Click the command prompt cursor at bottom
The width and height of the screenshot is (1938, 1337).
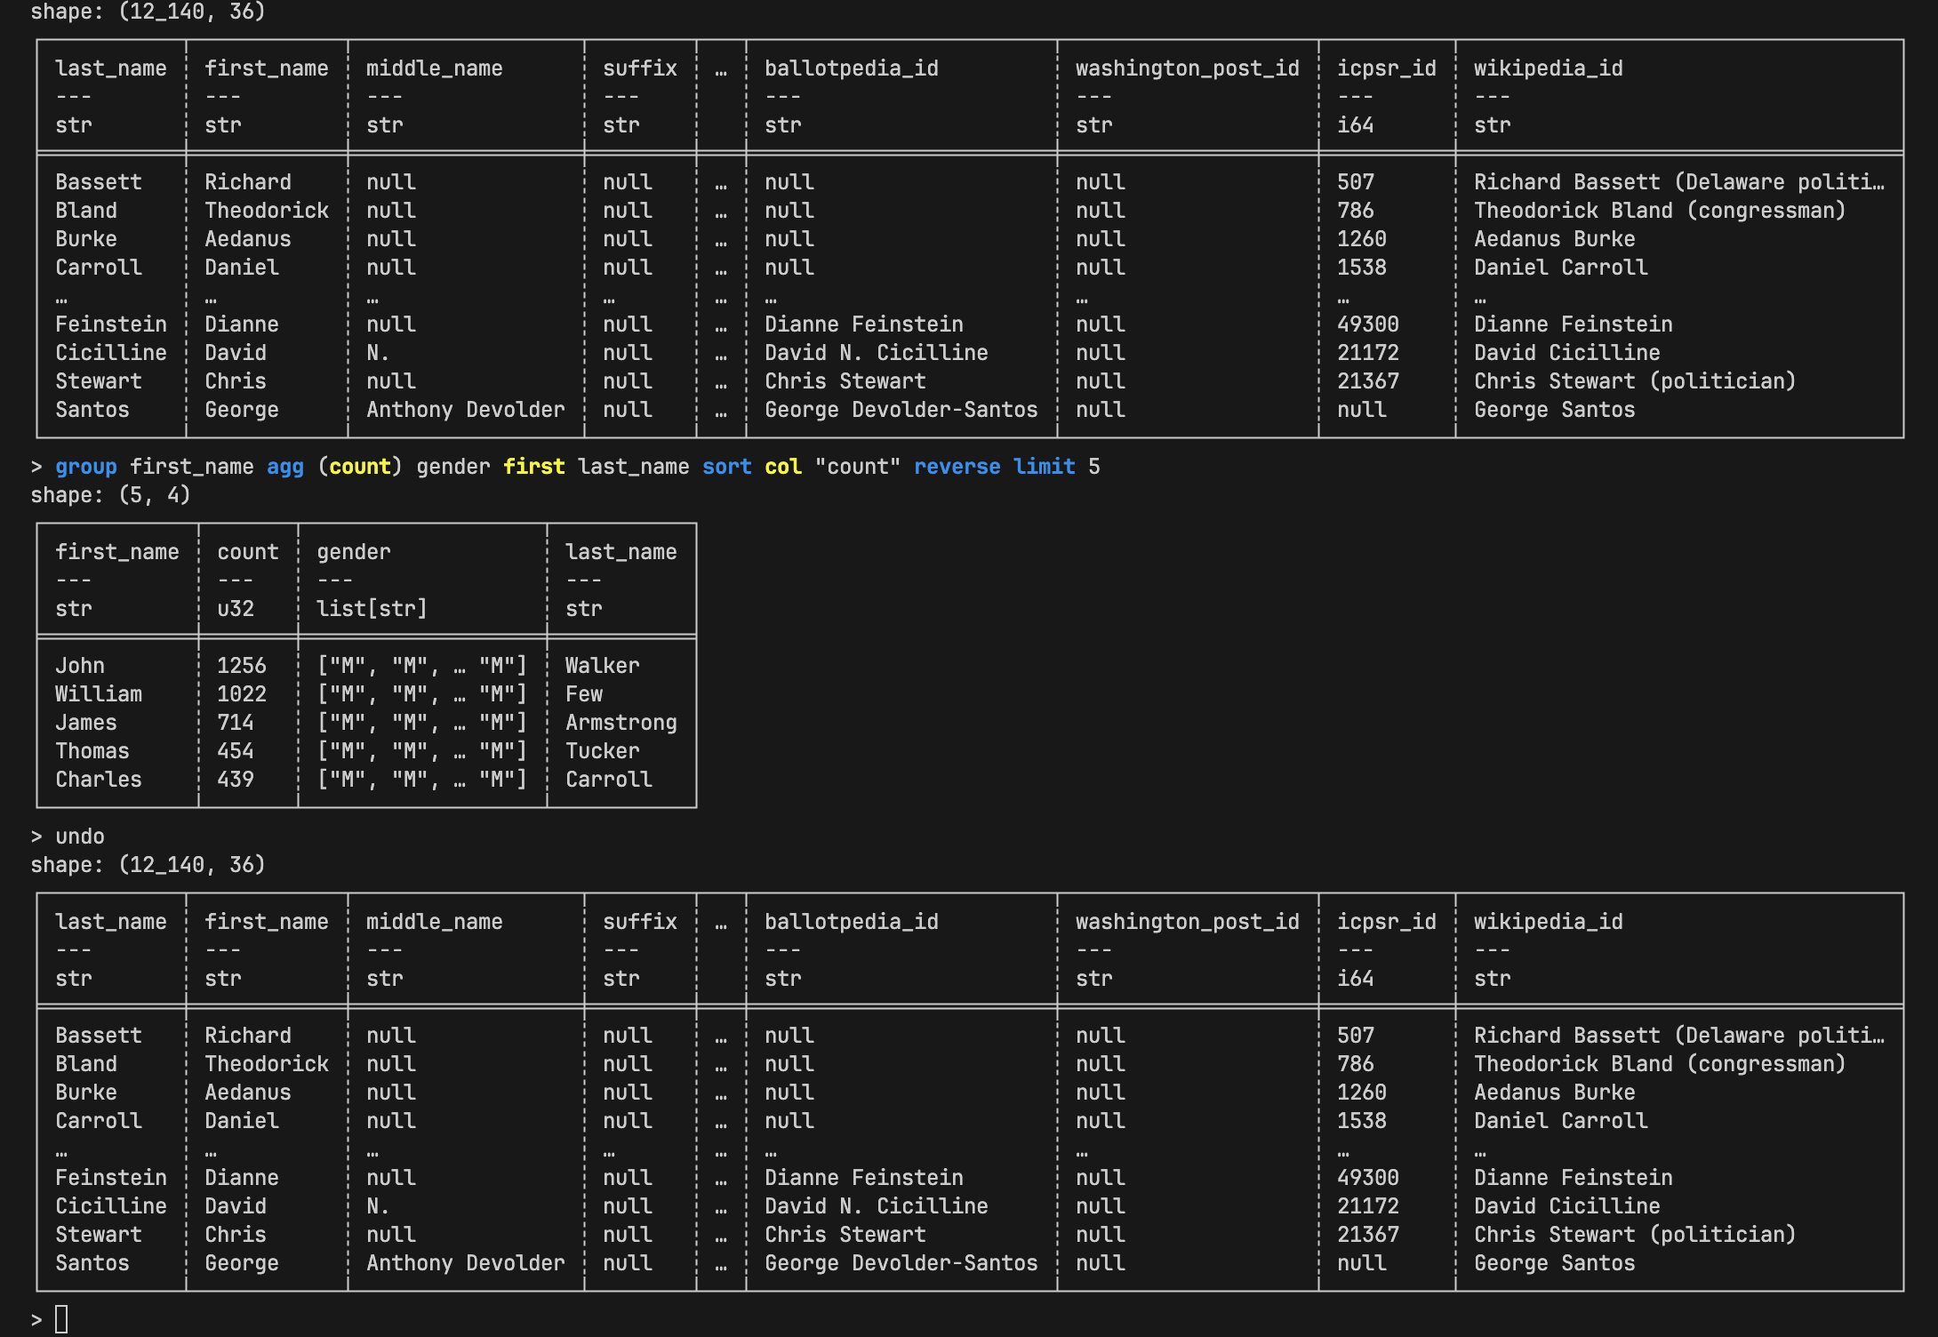tap(61, 1319)
